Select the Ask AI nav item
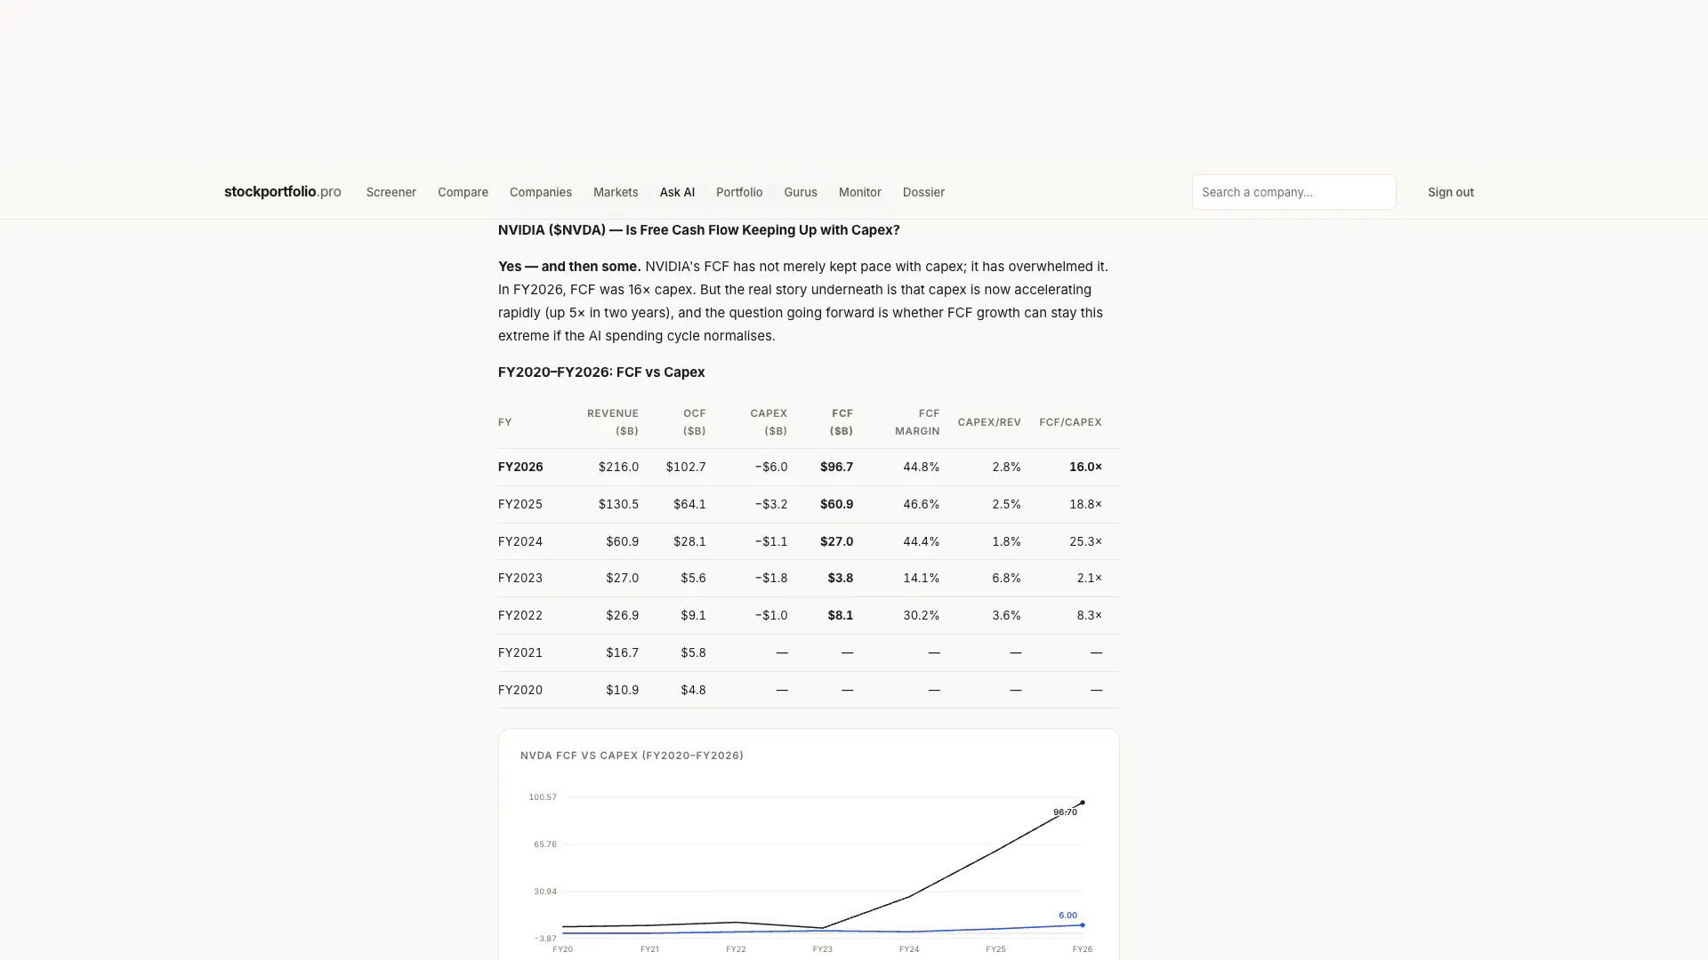 [x=677, y=192]
